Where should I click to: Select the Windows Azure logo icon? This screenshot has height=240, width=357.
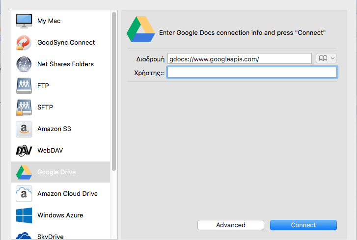[24, 215]
